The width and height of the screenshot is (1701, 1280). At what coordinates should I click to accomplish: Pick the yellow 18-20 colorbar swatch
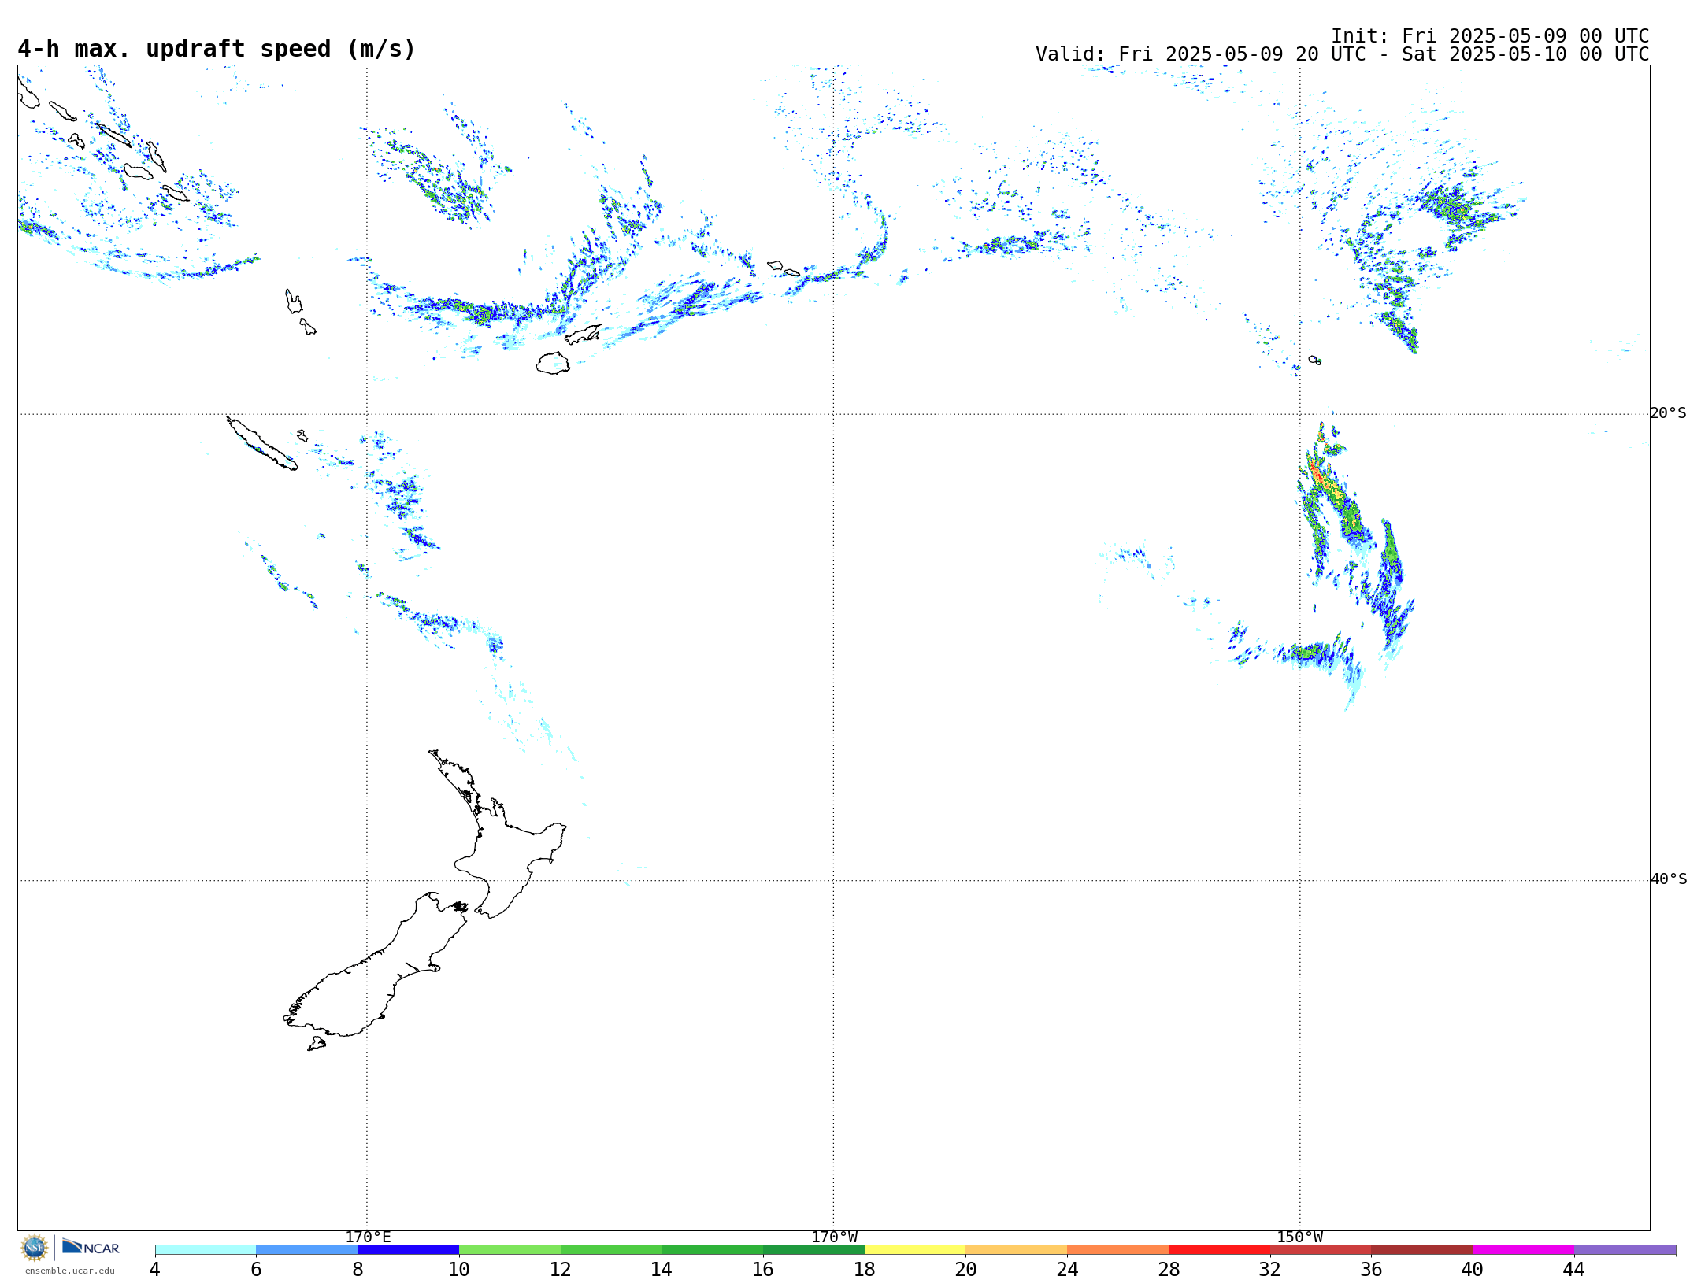coord(915,1250)
